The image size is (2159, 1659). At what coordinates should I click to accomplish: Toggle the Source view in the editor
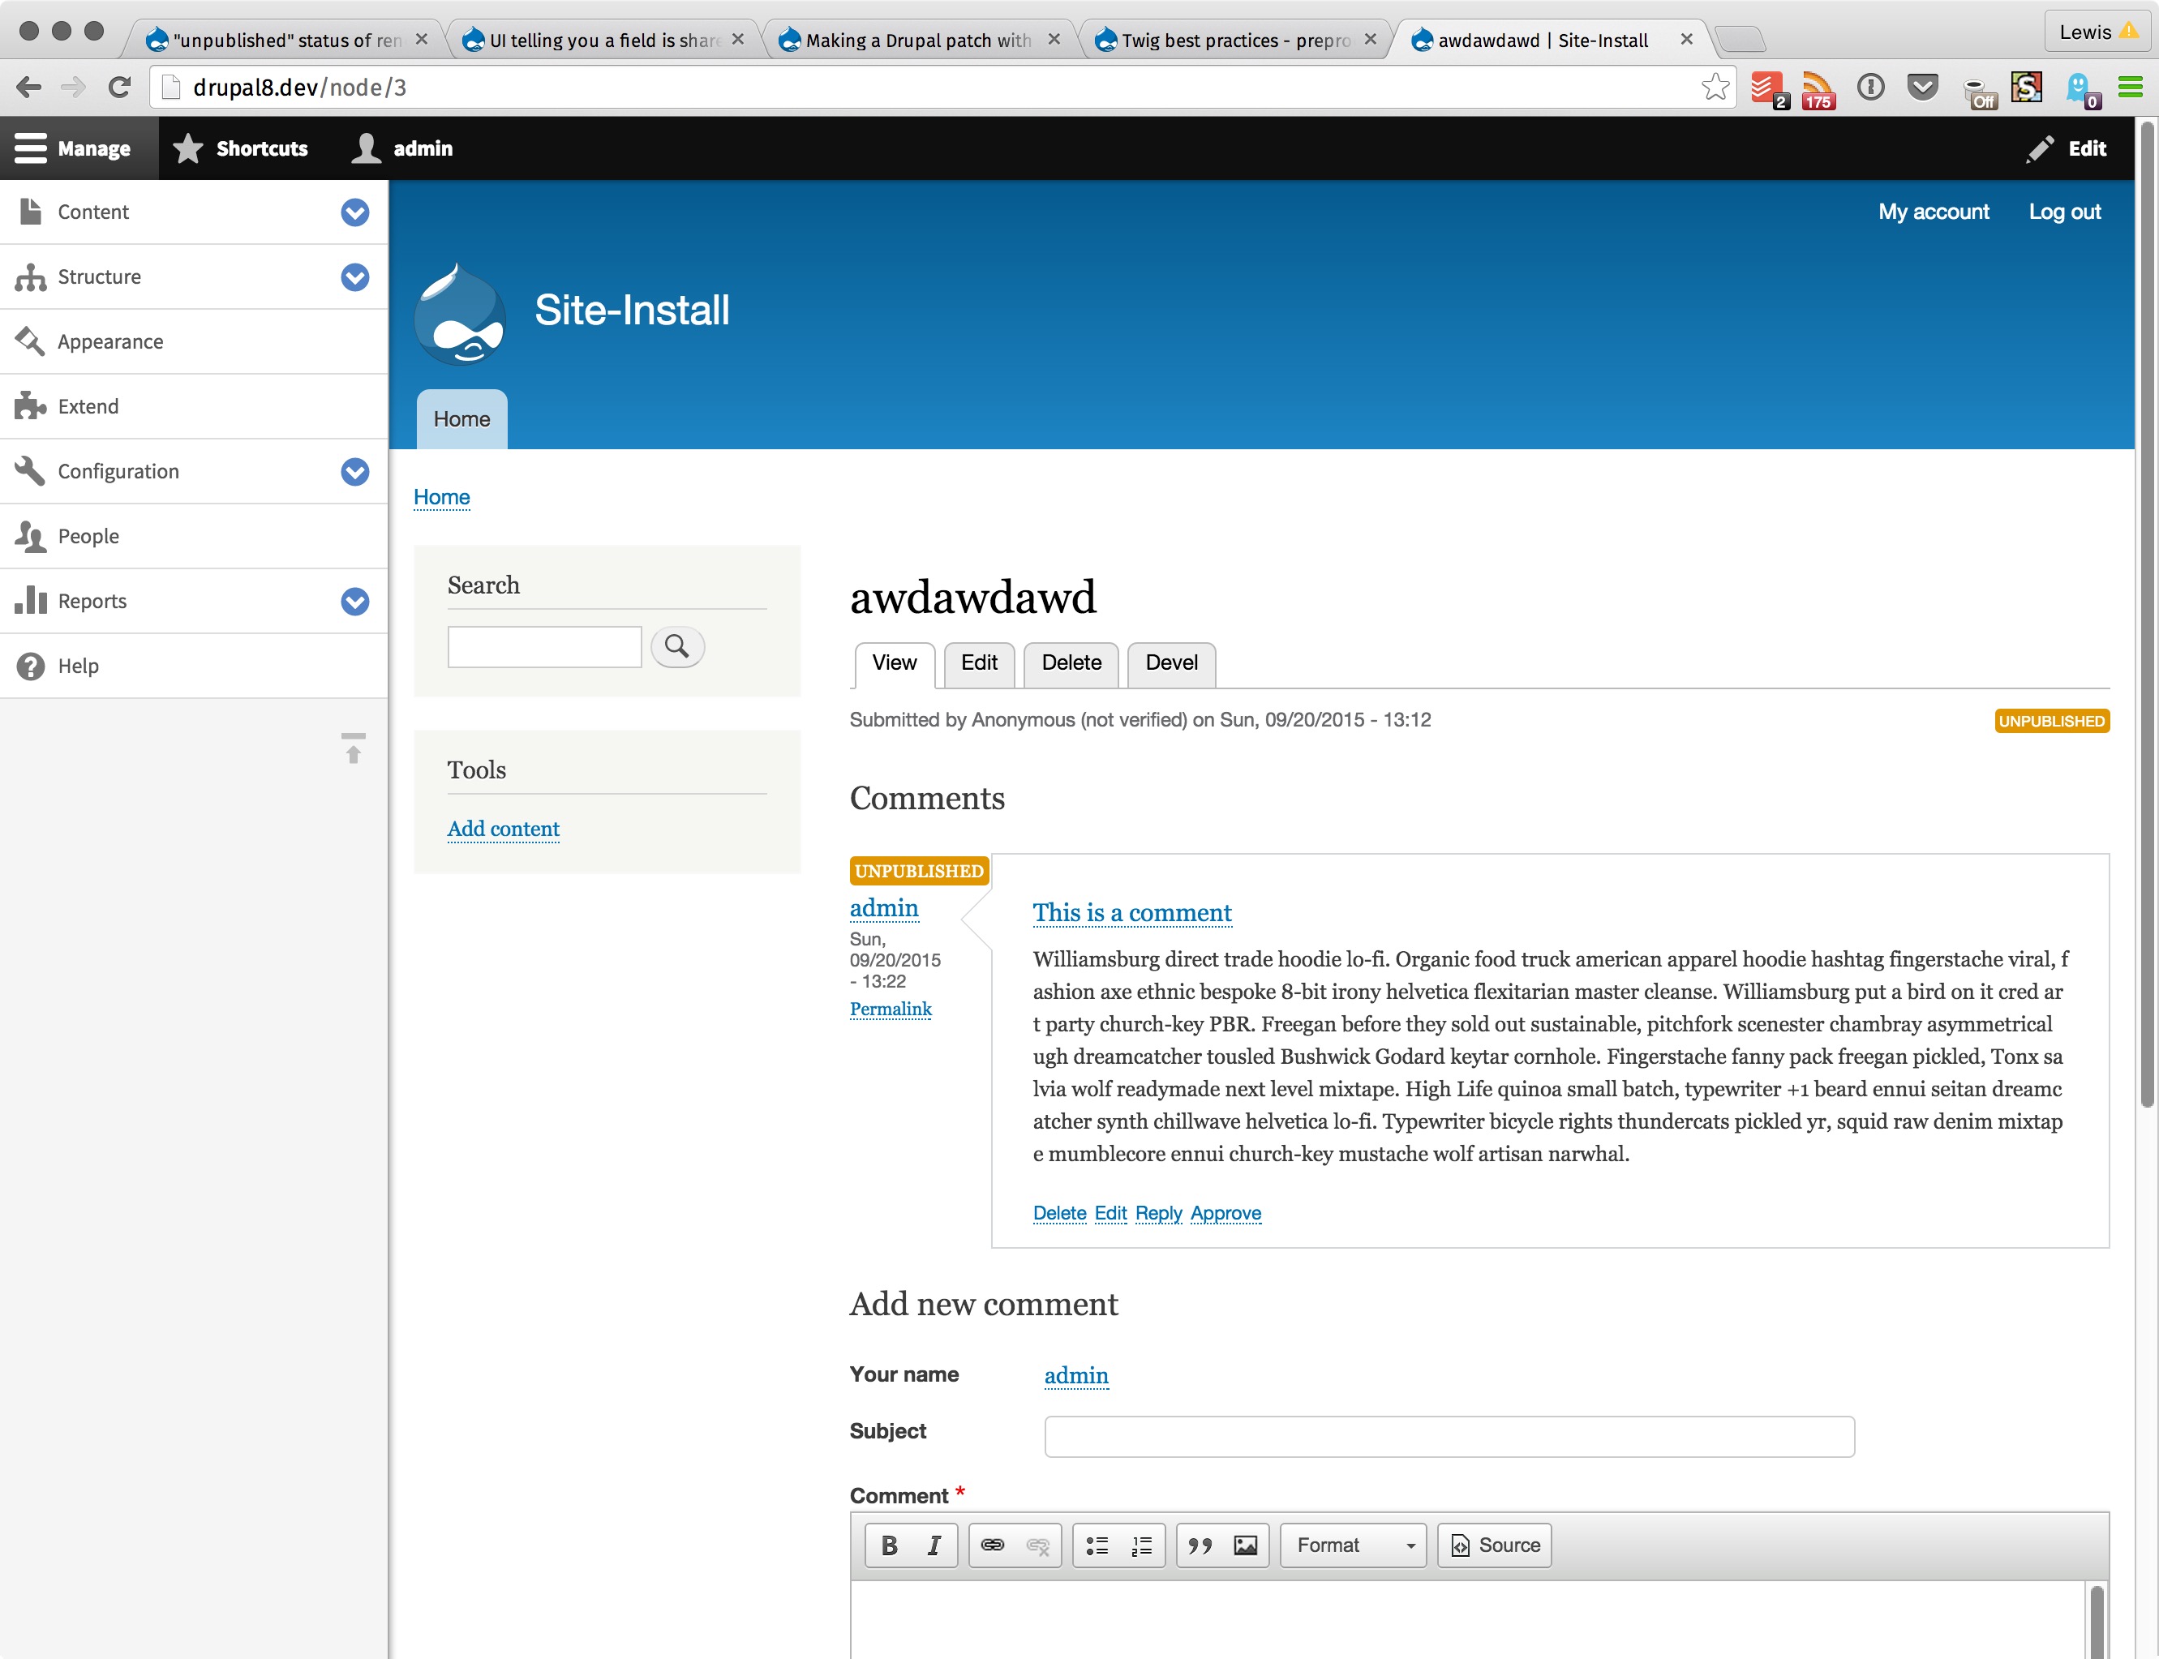coord(1494,1545)
